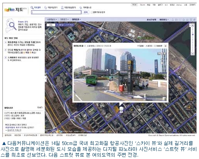This screenshot has height=159, width=199.
Task: Toggle the 실시간교통 live traffic layer
Action: [x=152, y=19]
